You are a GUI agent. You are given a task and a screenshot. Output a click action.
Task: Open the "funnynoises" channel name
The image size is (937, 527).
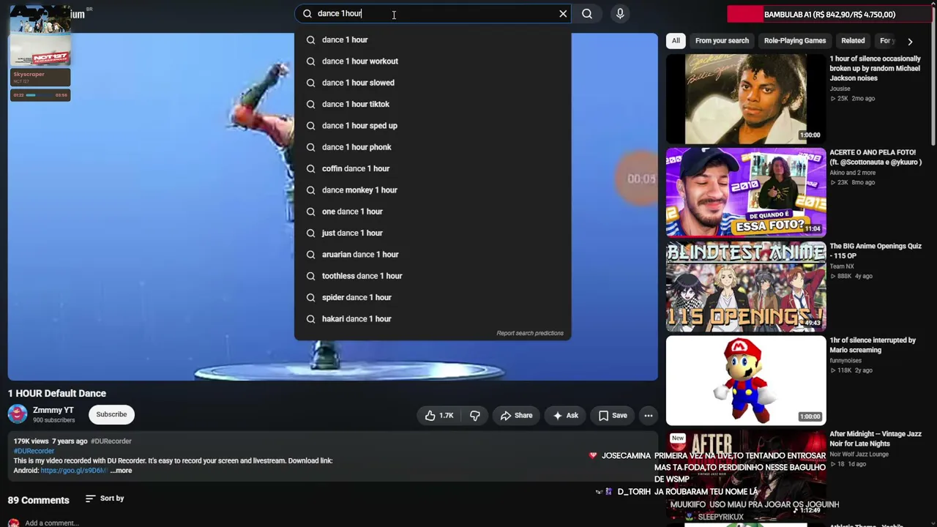[845, 361]
